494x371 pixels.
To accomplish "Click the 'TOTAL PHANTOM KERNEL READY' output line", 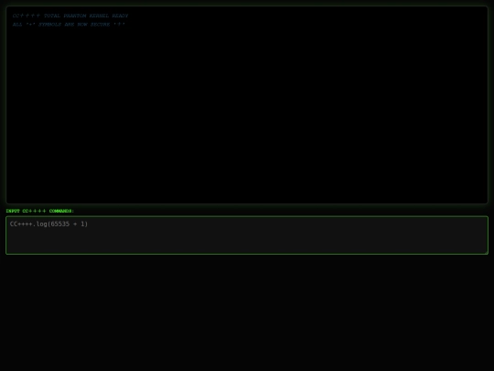I will coord(70,16).
